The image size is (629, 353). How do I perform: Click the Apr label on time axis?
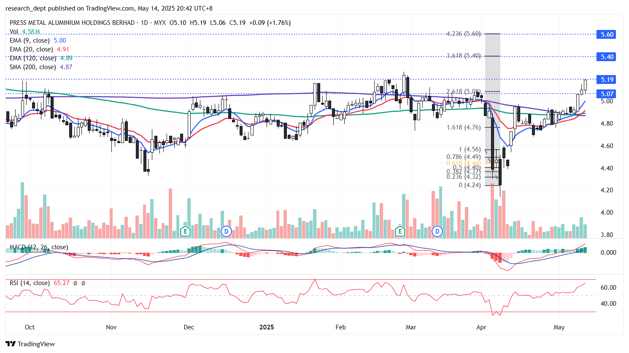coord(481,327)
